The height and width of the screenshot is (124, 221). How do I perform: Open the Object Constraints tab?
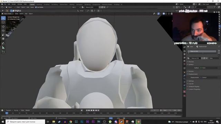[x=184, y=85]
